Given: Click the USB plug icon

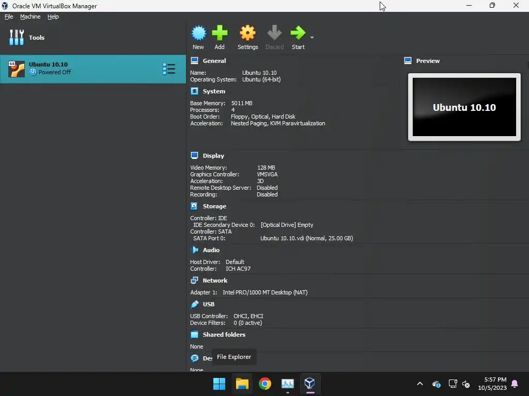Looking at the screenshot, I should point(195,304).
